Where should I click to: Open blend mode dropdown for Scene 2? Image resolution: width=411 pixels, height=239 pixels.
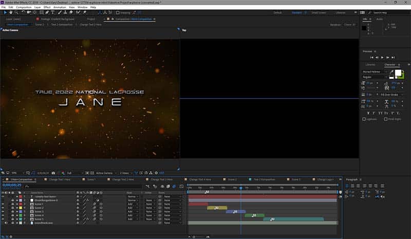(132, 208)
